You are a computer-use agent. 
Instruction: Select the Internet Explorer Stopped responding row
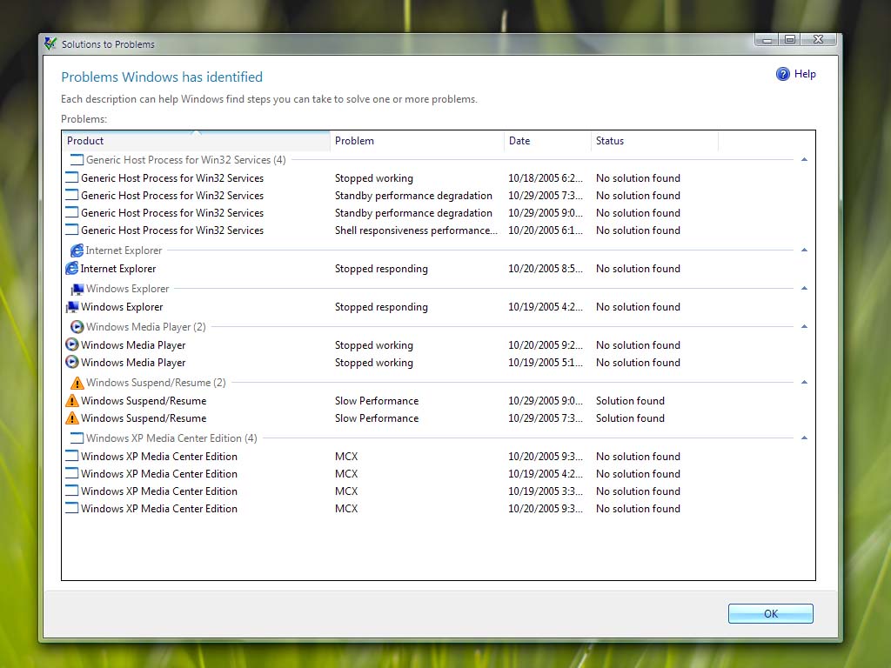(348, 268)
